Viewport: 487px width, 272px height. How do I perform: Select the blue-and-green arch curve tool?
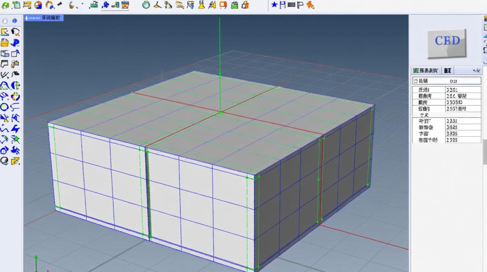coord(5,86)
